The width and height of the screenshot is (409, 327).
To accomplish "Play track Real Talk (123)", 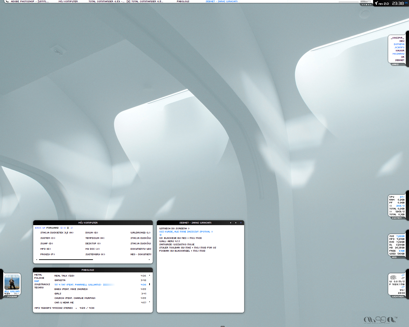I will click(x=64, y=276).
